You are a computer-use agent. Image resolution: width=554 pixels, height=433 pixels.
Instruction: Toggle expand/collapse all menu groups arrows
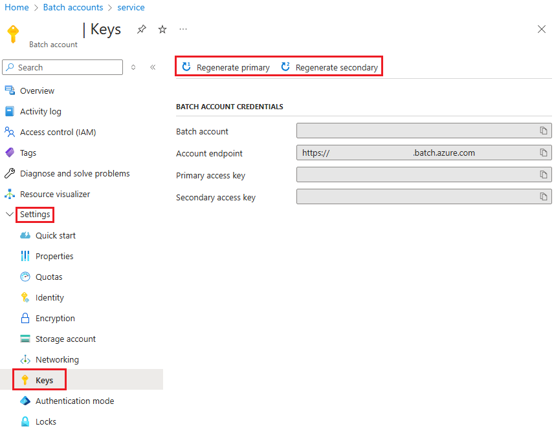click(133, 67)
